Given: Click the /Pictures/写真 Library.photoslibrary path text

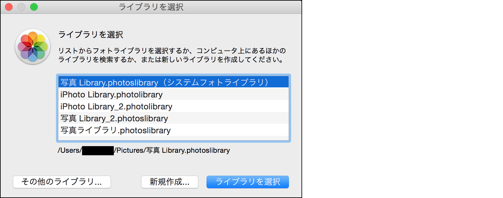Looking at the screenshot, I should pos(172,151).
